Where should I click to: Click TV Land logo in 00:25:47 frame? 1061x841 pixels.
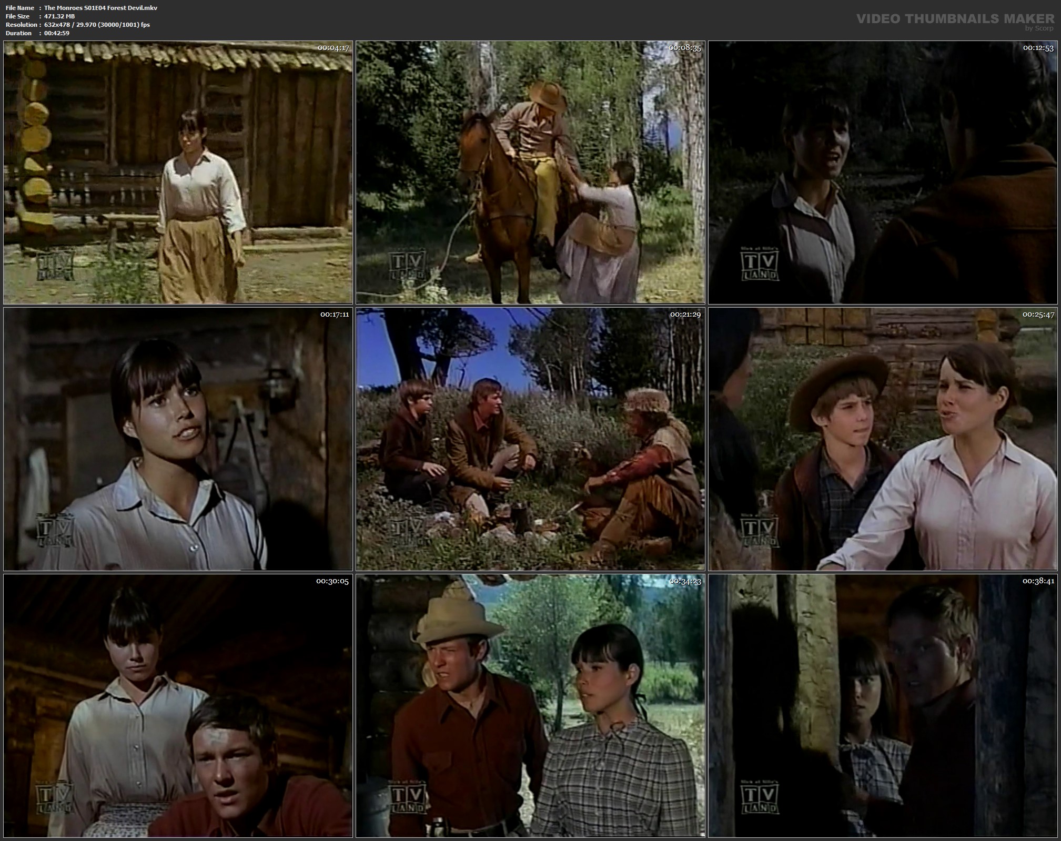coord(760,532)
